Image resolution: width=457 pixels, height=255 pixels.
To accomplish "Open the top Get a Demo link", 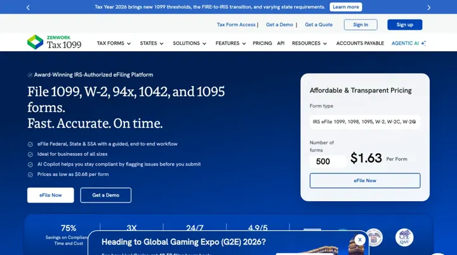I will [279, 25].
